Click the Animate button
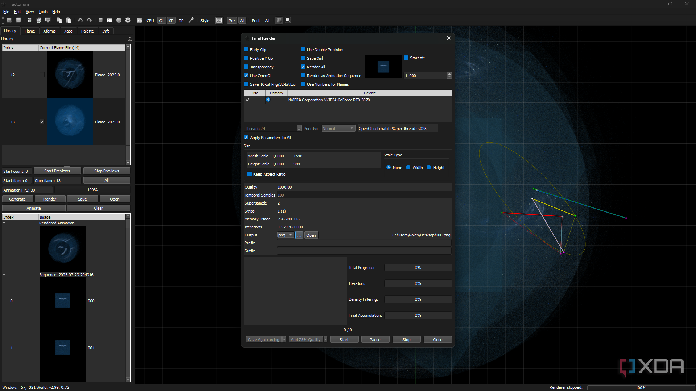Viewport: 696px width, 391px height. point(34,208)
